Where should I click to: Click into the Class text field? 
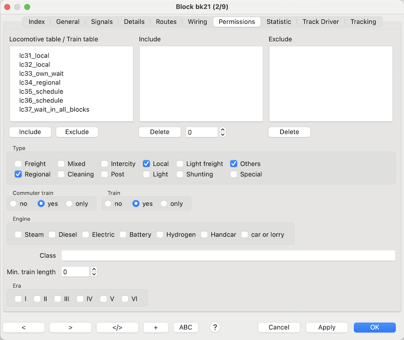[228, 256]
